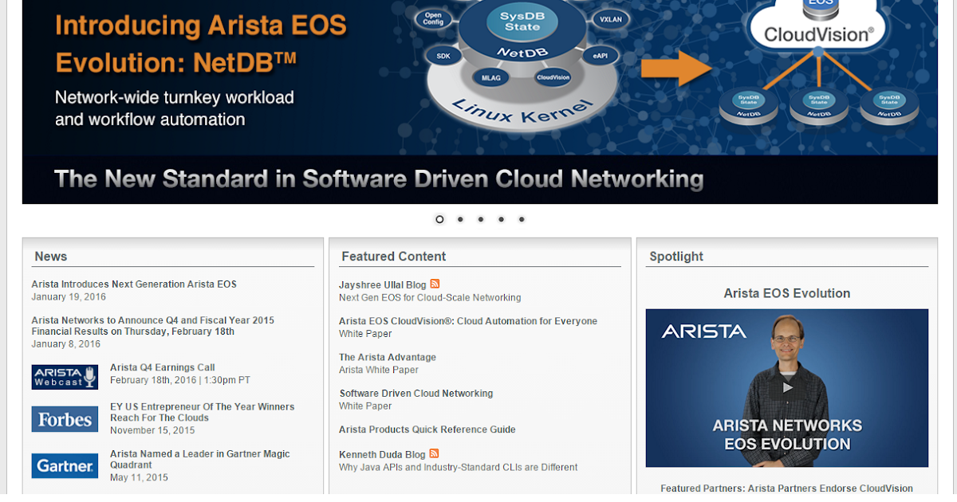
Task: Open RSS feed icon beside Kenneth Duda Blog
Action: pyautogui.click(x=434, y=453)
